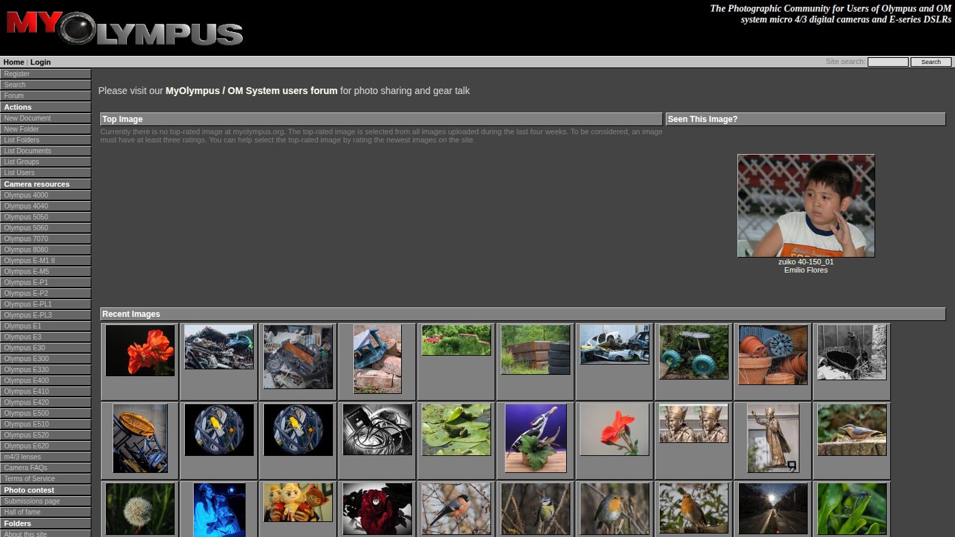Open the stacked tires thumbnail
The height and width of the screenshot is (537, 955).
(x=535, y=350)
